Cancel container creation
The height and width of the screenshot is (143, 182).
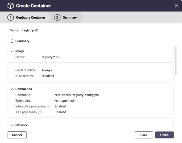[17, 135]
